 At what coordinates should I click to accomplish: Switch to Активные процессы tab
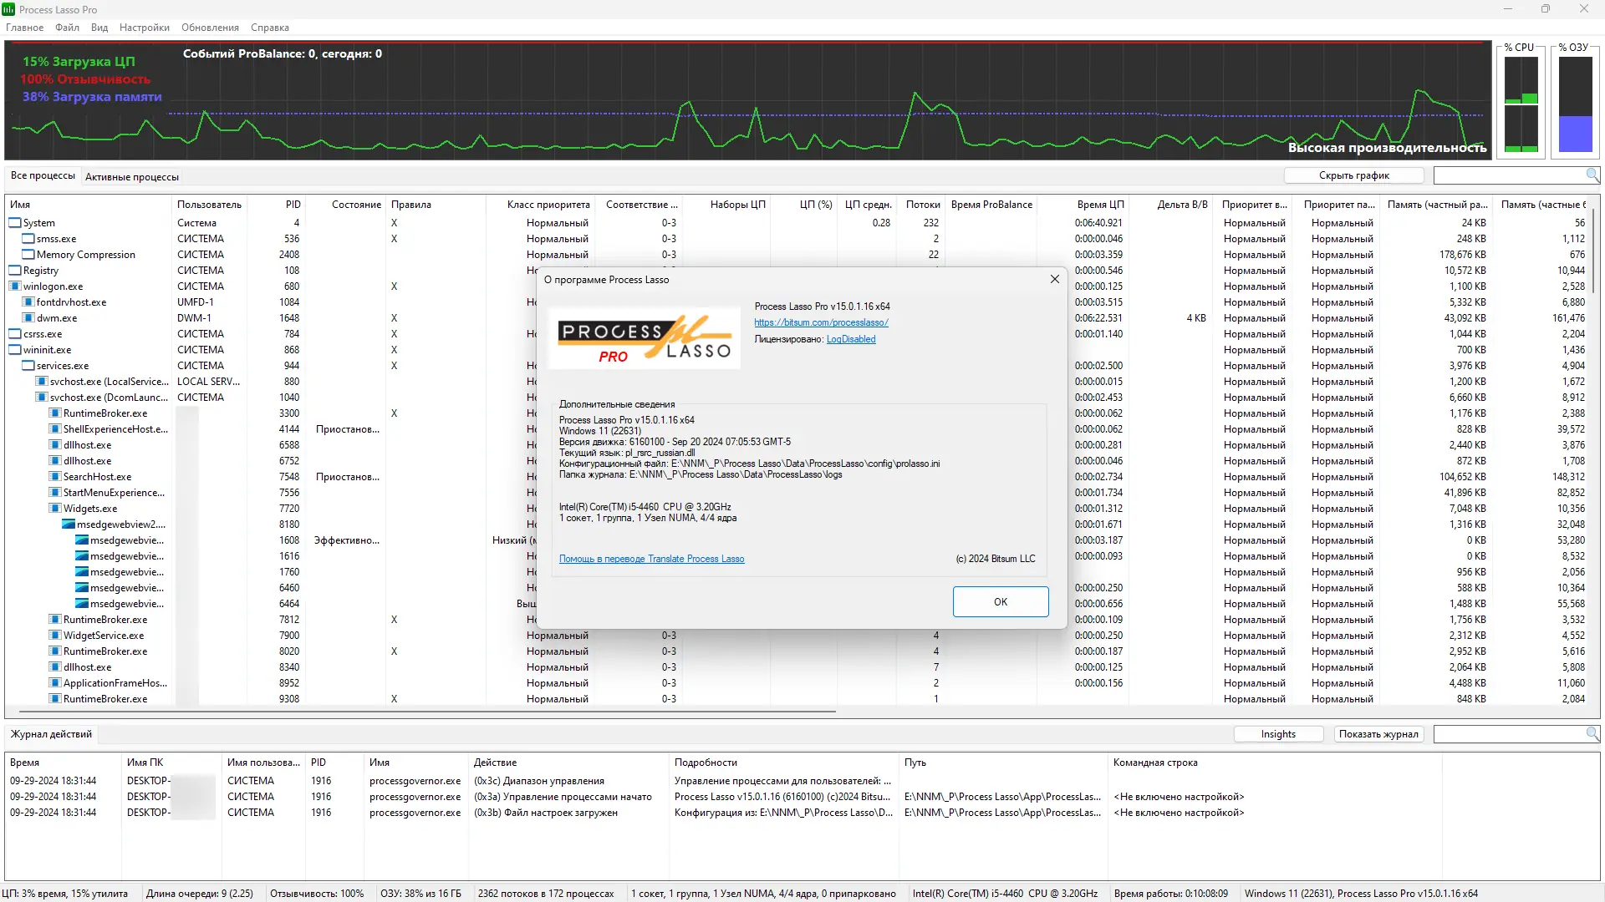pos(132,177)
